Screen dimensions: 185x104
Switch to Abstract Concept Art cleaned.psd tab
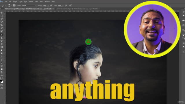(29, 9)
